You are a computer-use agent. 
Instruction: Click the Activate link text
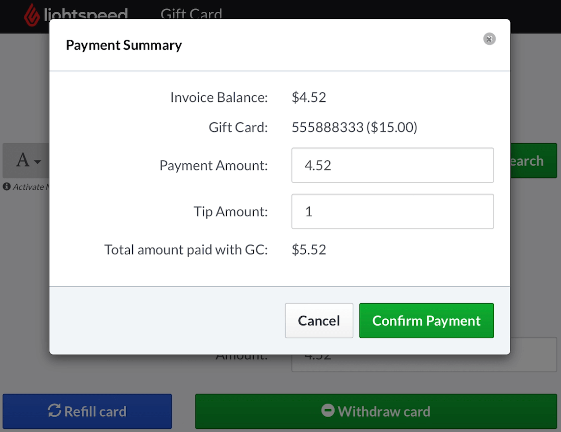pyautogui.click(x=28, y=187)
